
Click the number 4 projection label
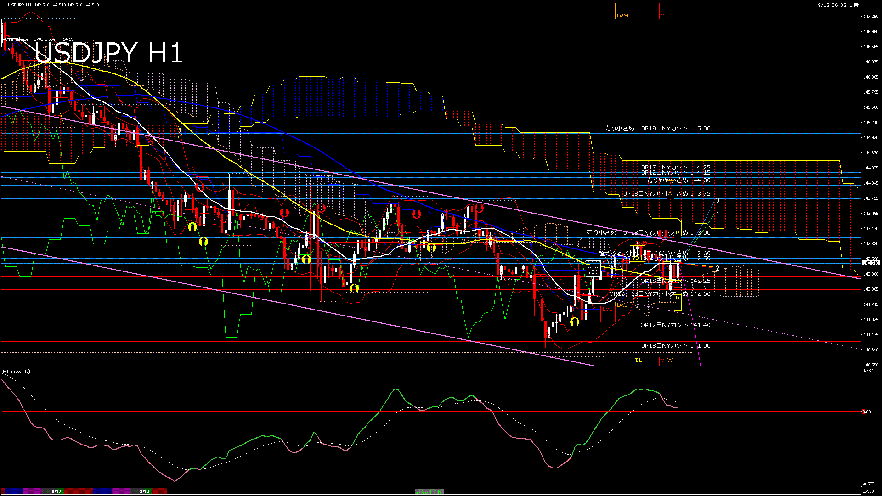coord(718,214)
